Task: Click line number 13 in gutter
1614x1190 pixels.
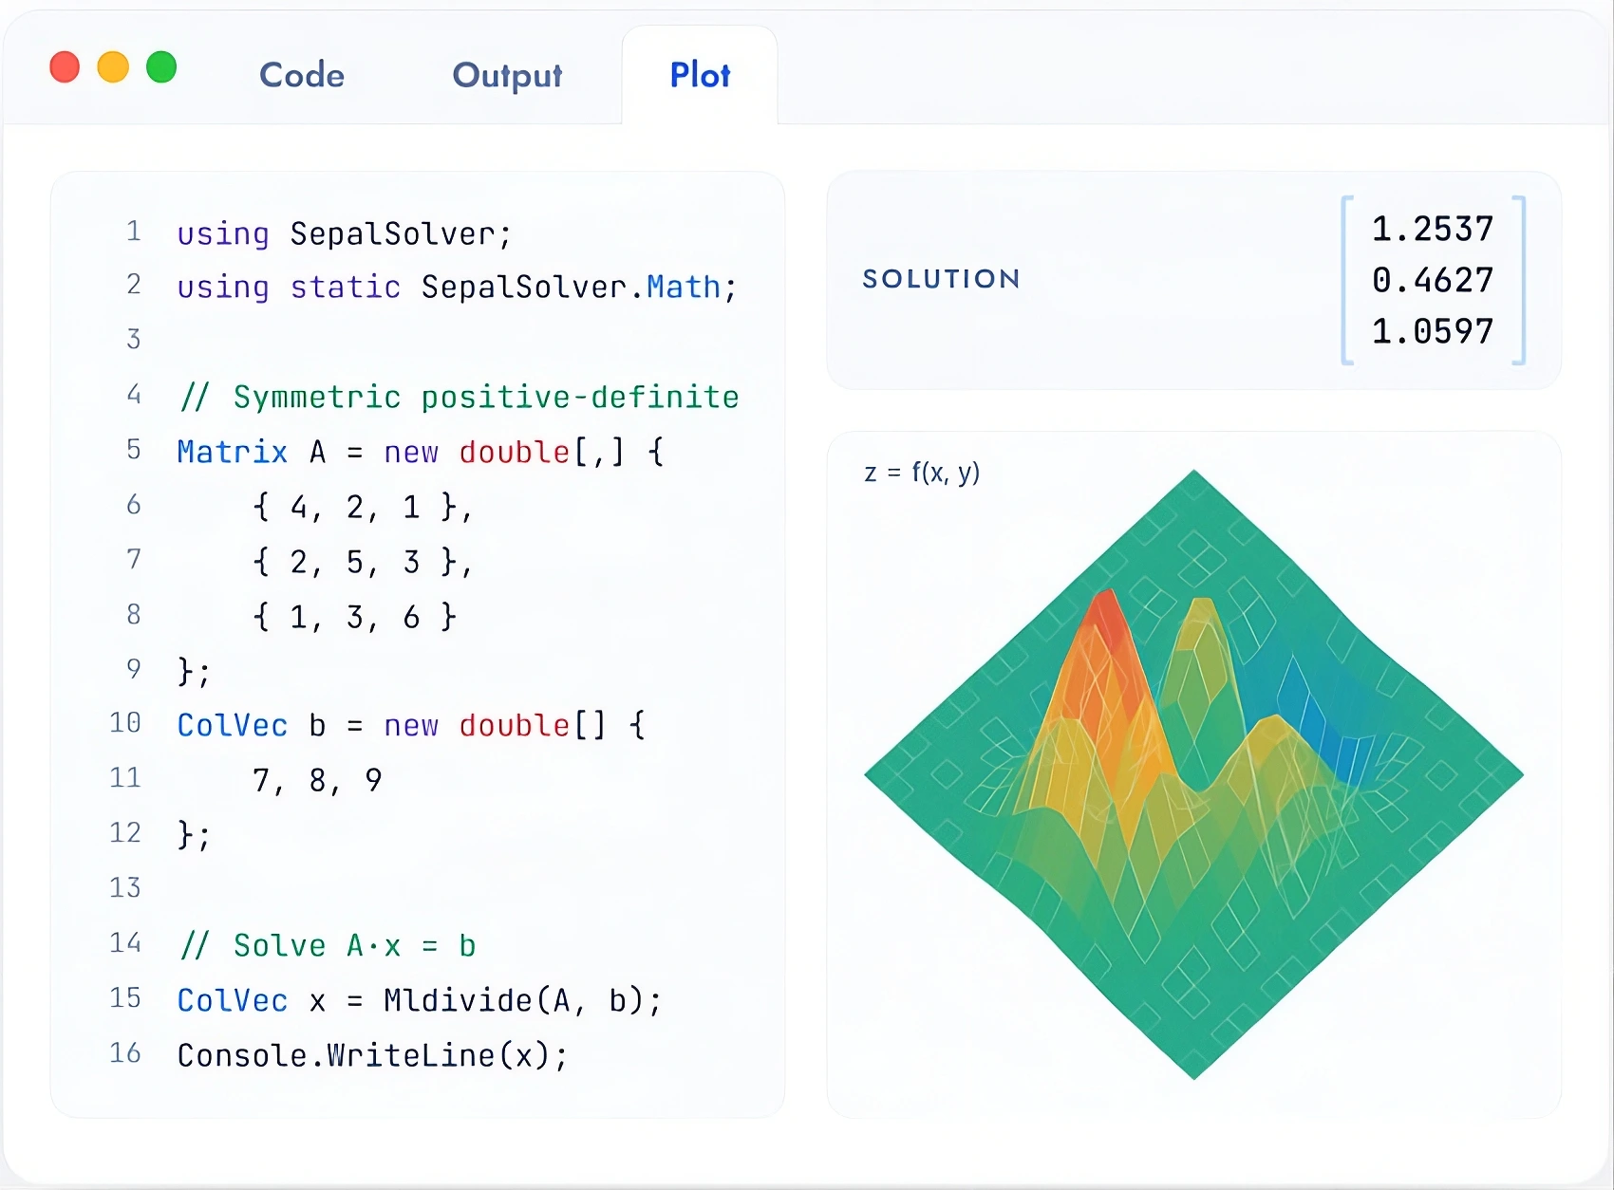Action: click(x=125, y=887)
